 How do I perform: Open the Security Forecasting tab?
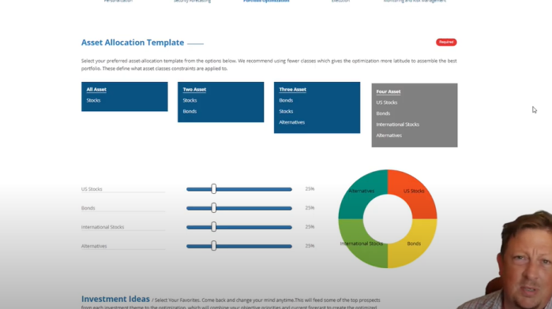pos(192,1)
